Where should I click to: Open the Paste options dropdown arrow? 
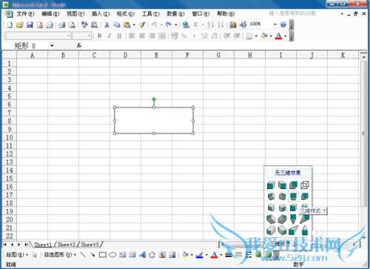pyautogui.click(x=134, y=24)
